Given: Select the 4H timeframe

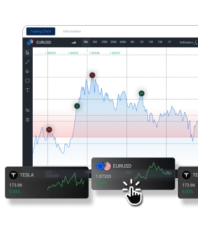Looking at the screenshot, I should [x=132, y=42].
